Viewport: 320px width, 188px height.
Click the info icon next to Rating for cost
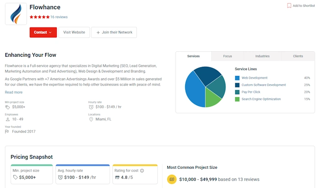pos(142,171)
